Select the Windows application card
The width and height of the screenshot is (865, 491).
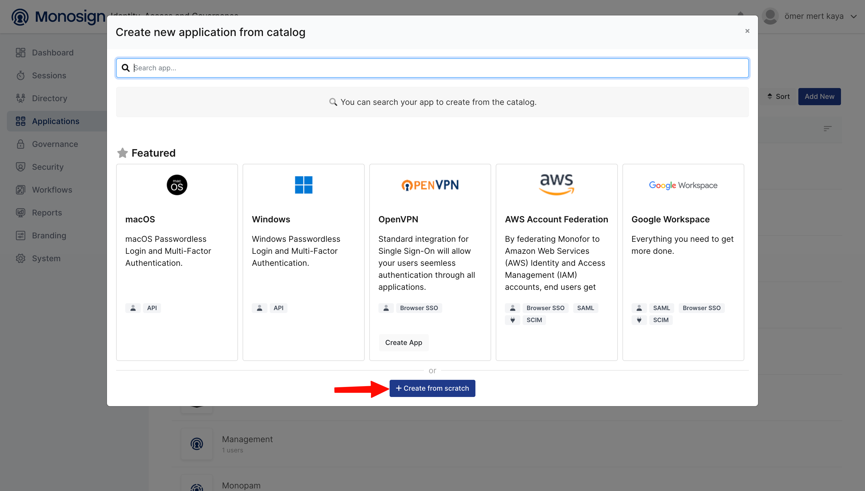pos(303,262)
